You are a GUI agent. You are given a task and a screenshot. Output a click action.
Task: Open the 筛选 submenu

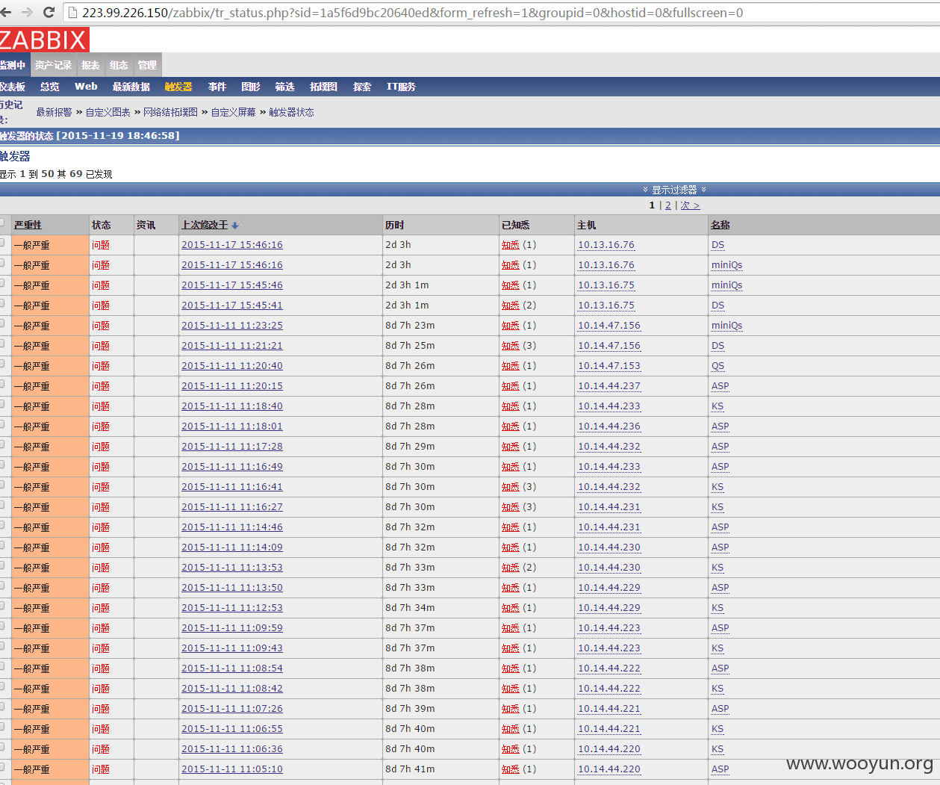pyautogui.click(x=284, y=87)
